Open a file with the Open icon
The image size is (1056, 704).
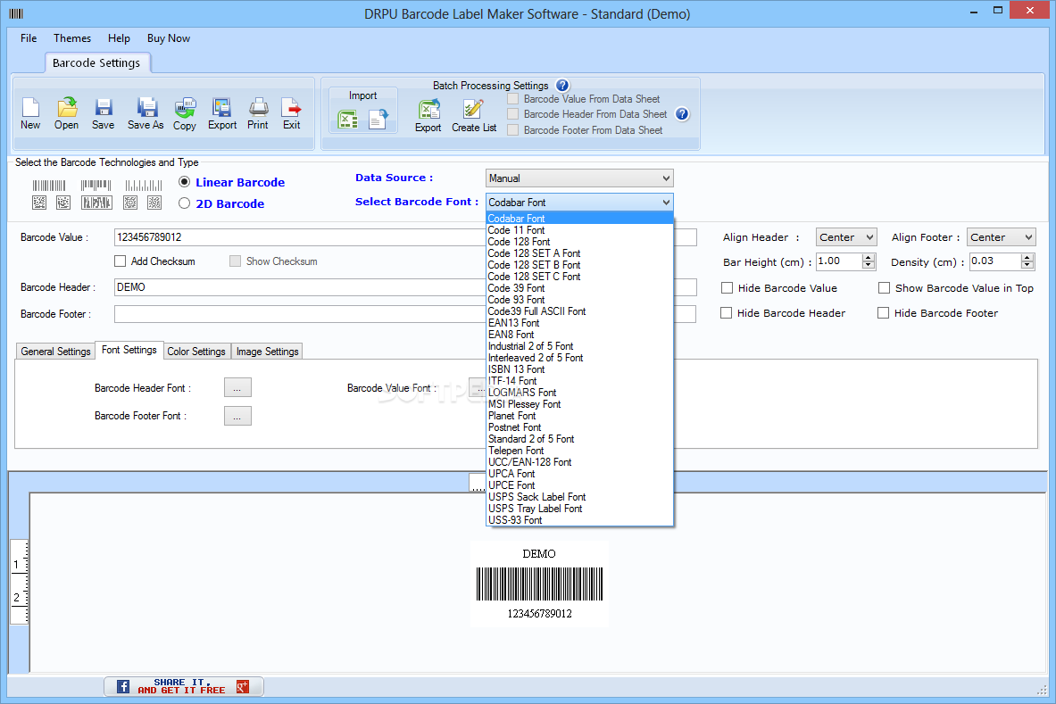tap(67, 108)
